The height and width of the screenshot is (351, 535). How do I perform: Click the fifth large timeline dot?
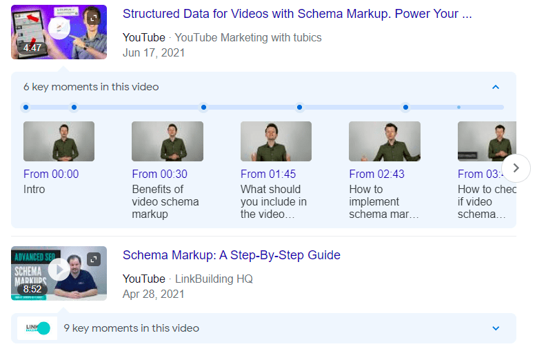click(x=405, y=107)
